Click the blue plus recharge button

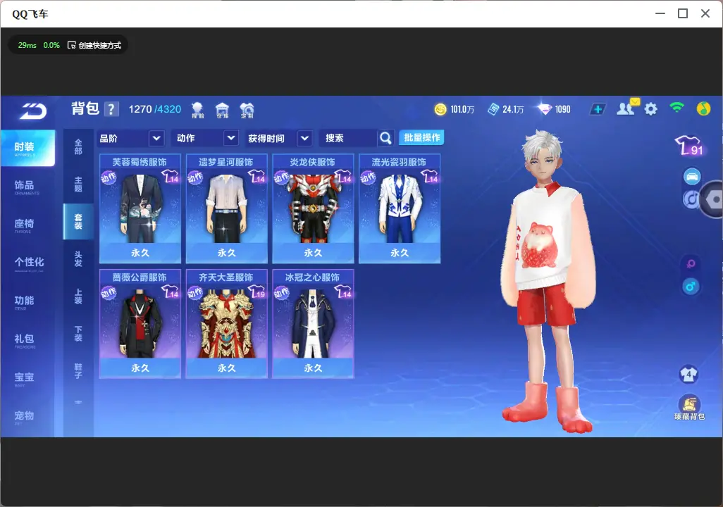click(x=597, y=109)
